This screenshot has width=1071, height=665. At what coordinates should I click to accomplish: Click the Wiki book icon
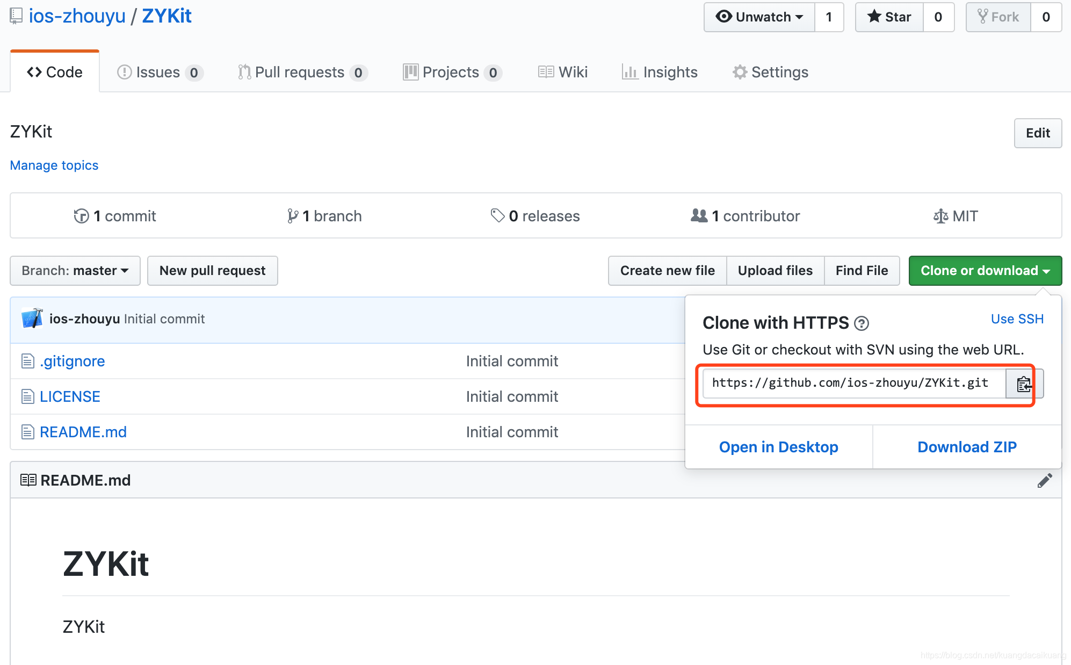546,72
